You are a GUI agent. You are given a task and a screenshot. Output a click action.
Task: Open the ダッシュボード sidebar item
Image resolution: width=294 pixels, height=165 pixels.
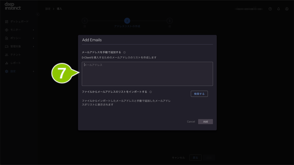(x=19, y=21)
